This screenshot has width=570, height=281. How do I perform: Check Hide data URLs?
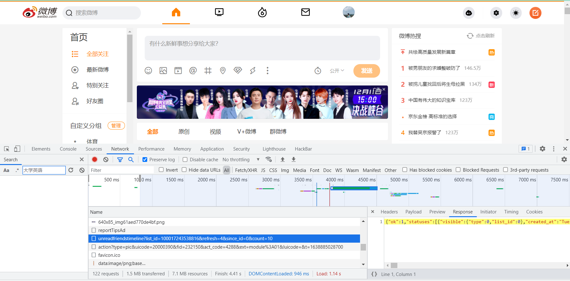click(x=184, y=170)
